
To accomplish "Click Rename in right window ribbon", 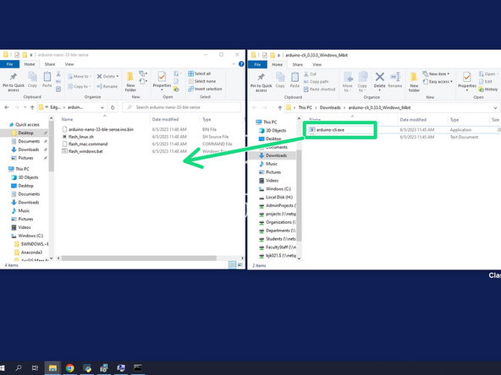I will click(x=395, y=80).
